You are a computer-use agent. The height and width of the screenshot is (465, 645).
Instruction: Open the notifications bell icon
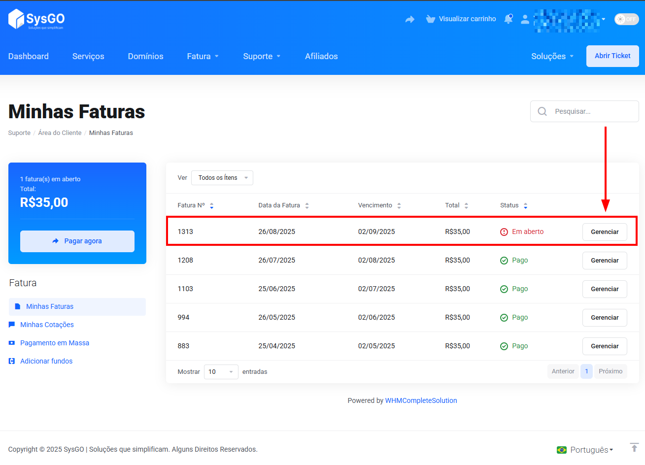coord(508,19)
